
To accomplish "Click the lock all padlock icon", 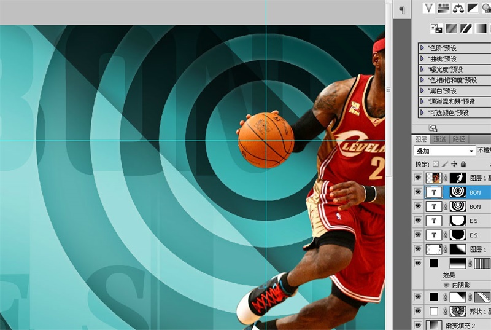I will 463,164.
